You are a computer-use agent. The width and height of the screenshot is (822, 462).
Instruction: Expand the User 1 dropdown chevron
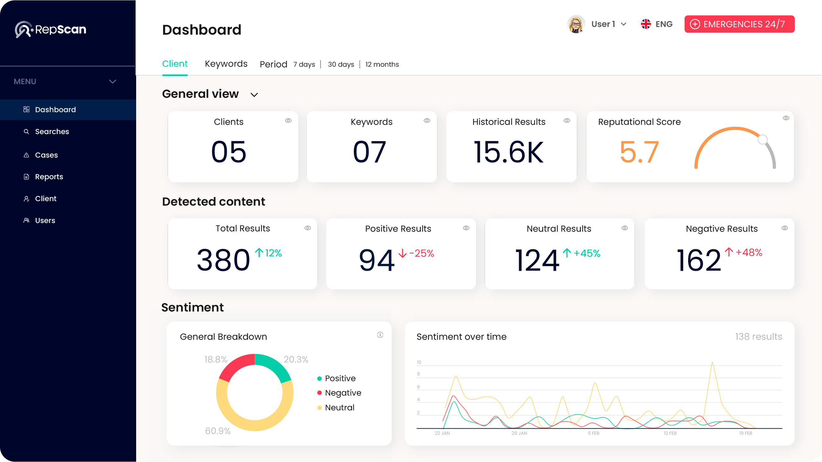coord(624,24)
